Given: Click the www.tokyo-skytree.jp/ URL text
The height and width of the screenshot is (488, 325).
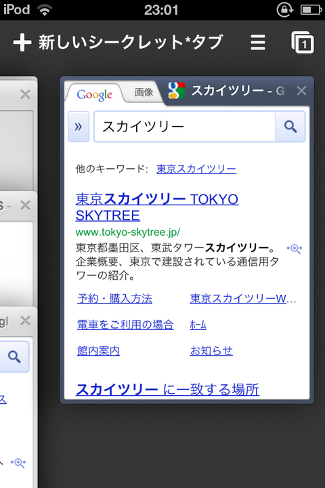Looking at the screenshot, I should [128, 232].
